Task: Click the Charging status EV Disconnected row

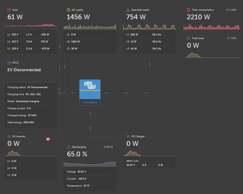Action: click(x=30, y=87)
